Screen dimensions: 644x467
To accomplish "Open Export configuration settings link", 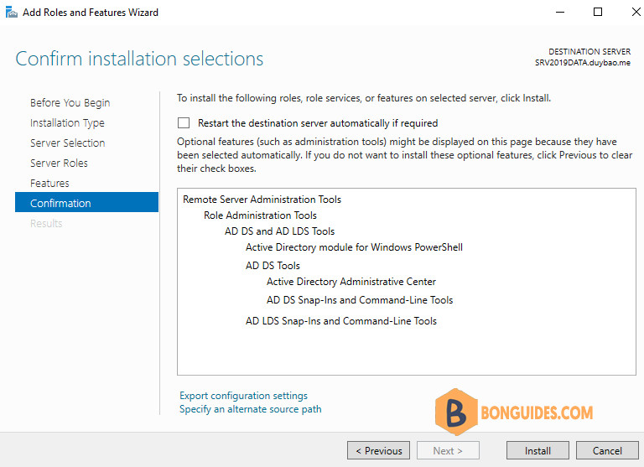I will (x=243, y=396).
